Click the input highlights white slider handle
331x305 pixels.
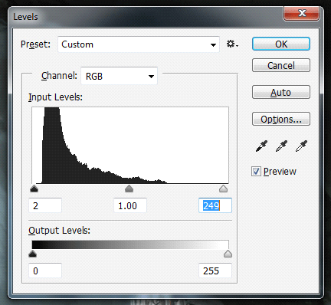(224, 189)
